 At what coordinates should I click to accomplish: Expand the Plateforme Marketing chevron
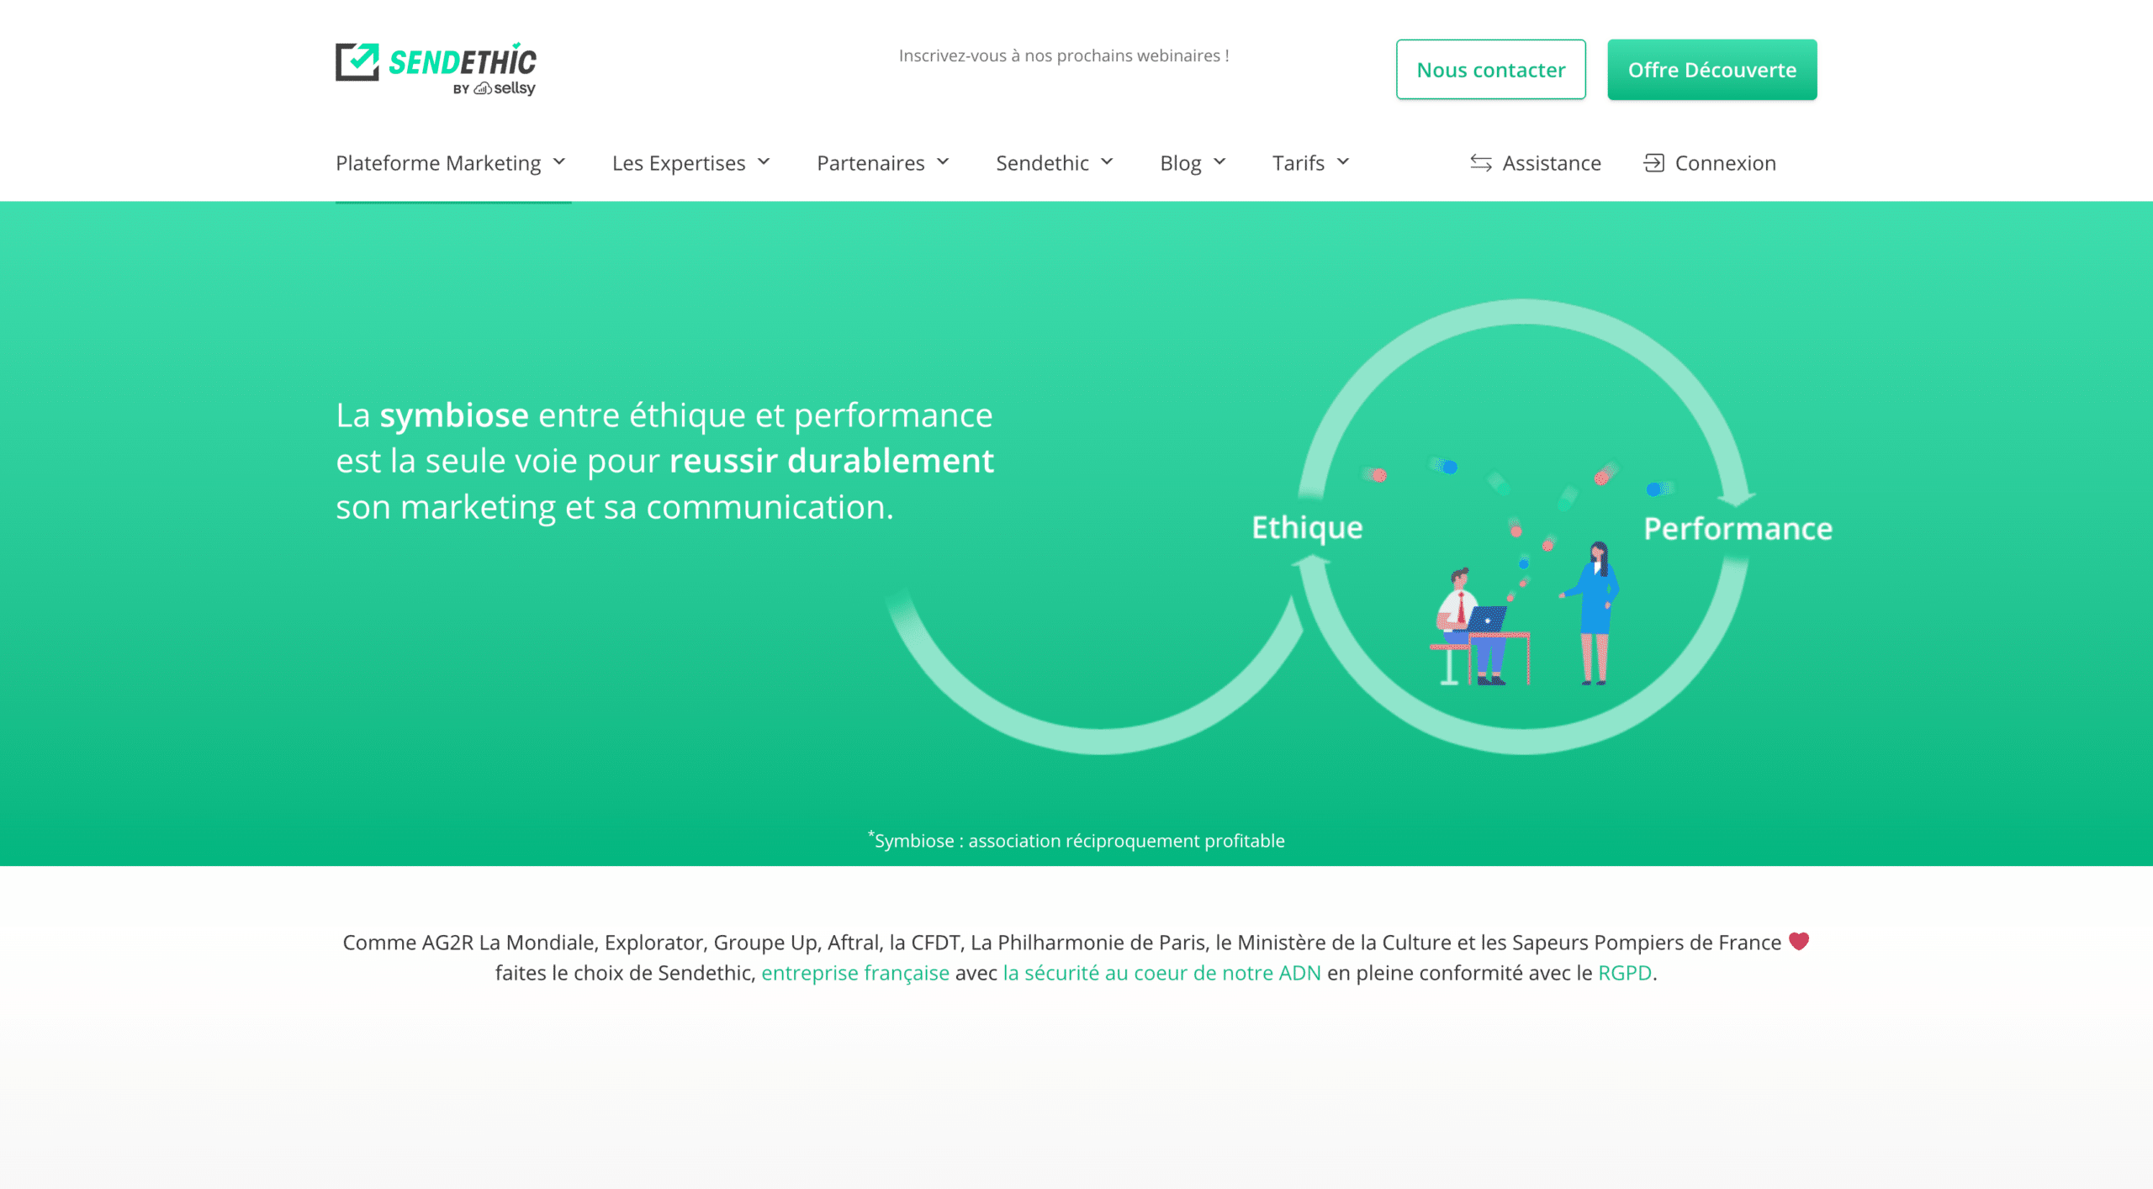pos(559,161)
